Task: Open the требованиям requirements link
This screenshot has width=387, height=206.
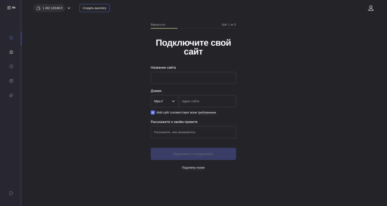Action: click(x=207, y=113)
